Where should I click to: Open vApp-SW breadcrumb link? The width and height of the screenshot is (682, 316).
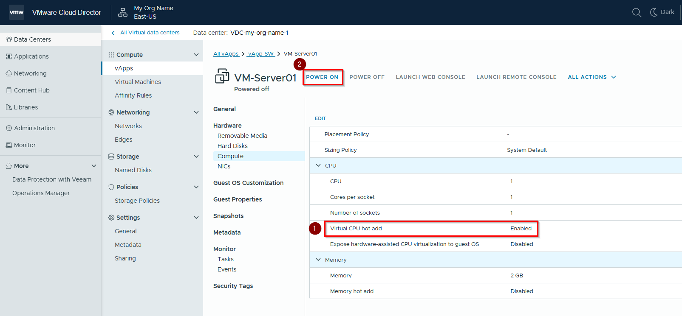coord(261,54)
